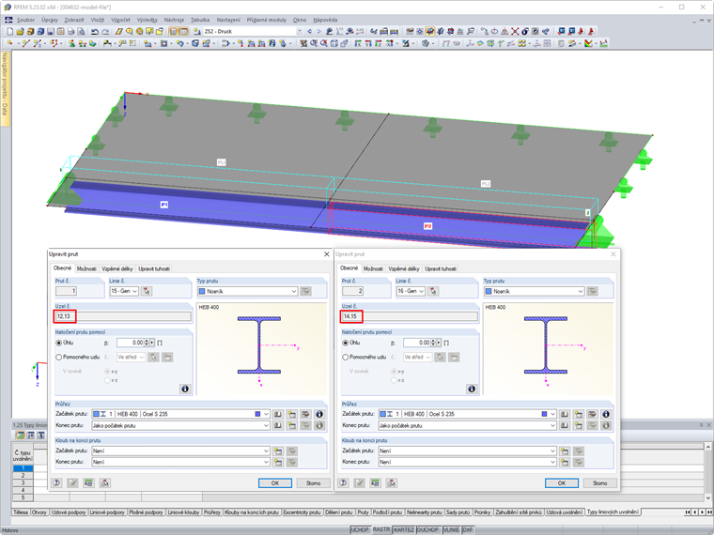Go to next load case arrow
This screenshot has height=535, width=714.
pos(318,31)
